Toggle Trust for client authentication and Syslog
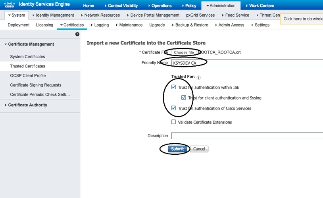 (x=184, y=98)
